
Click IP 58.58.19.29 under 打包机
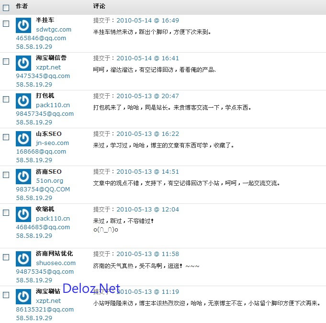(34, 123)
